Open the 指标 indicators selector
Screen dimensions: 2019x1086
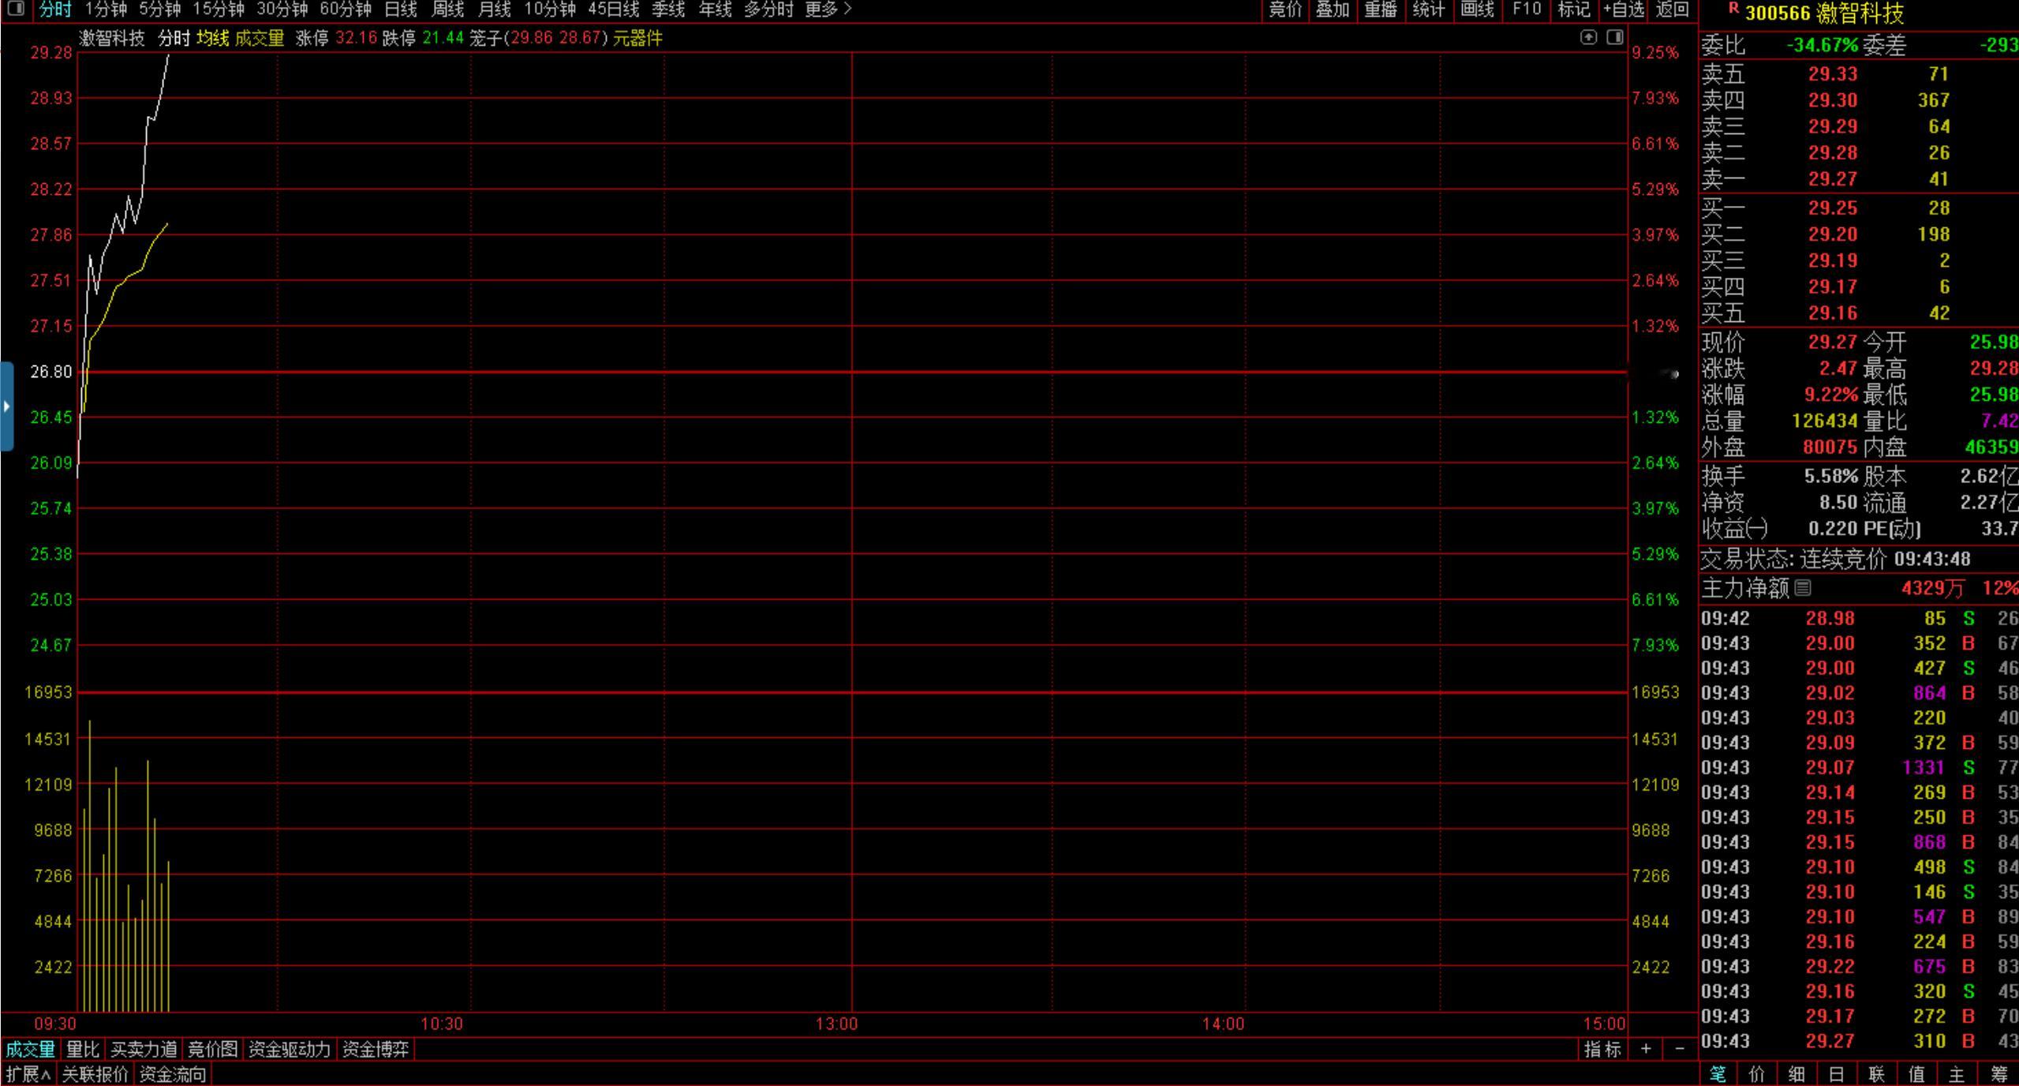1602,1049
